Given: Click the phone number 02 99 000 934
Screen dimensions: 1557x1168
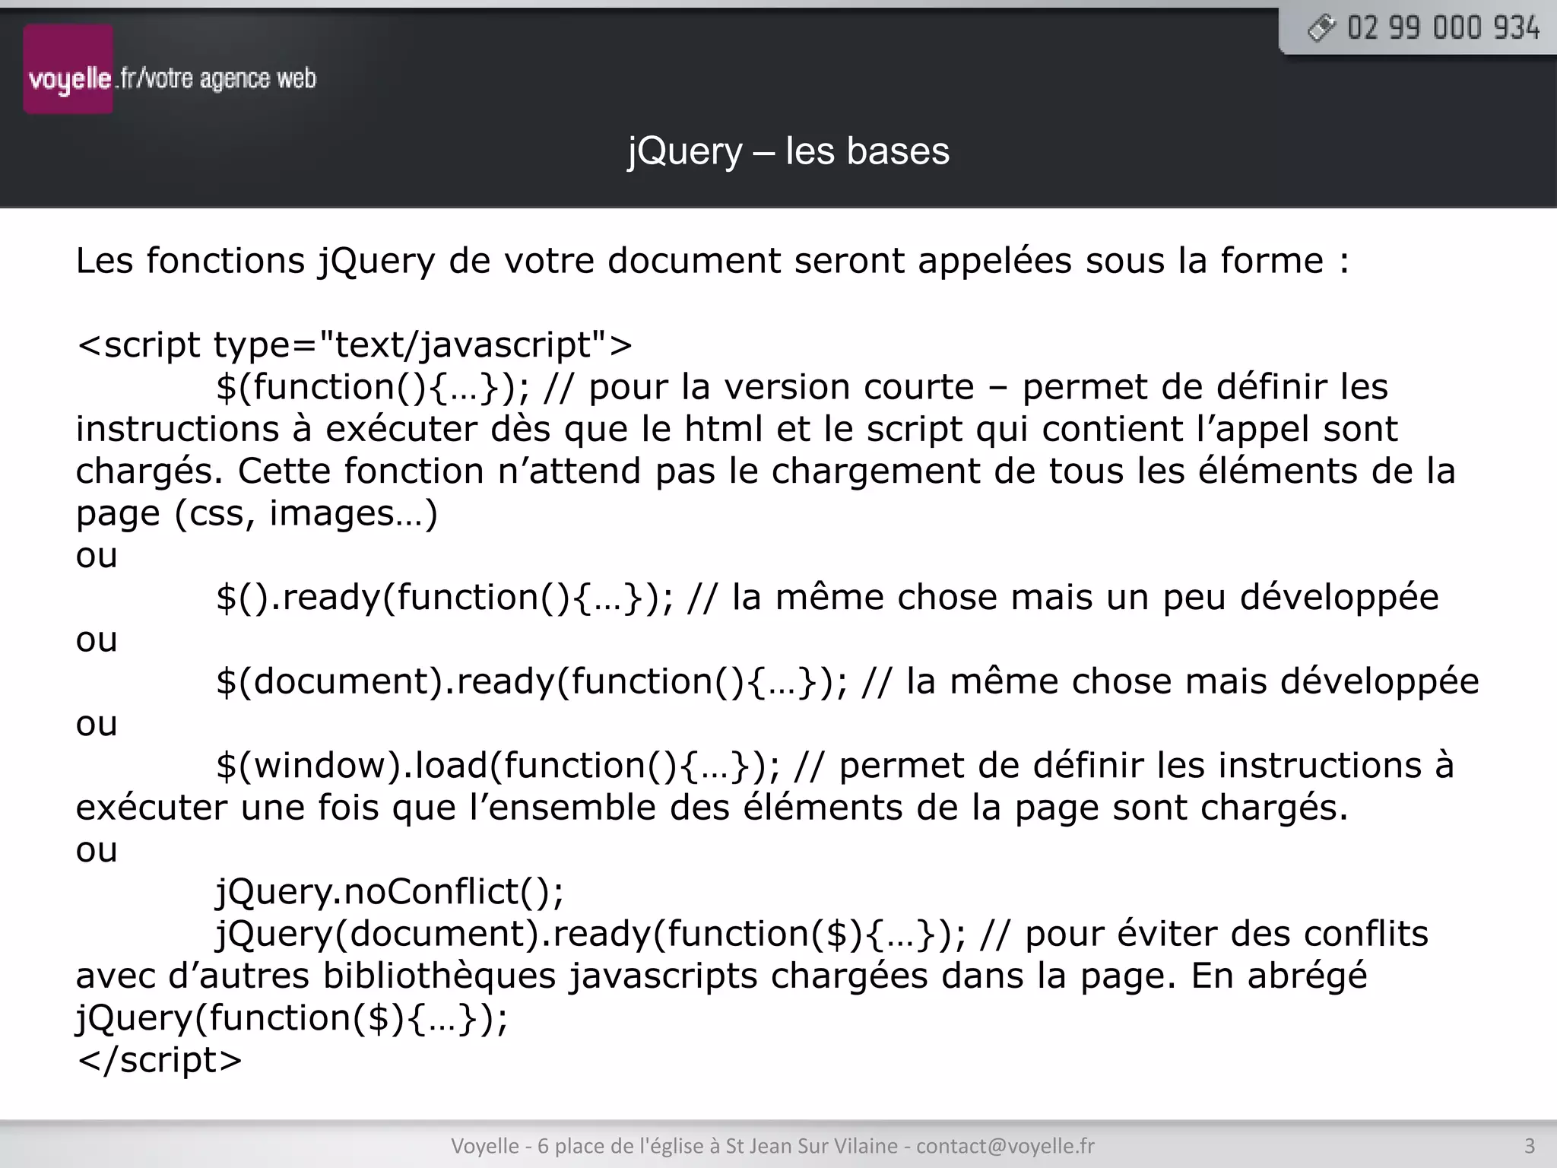Looking at the screenshot, I should point(1443,28).
